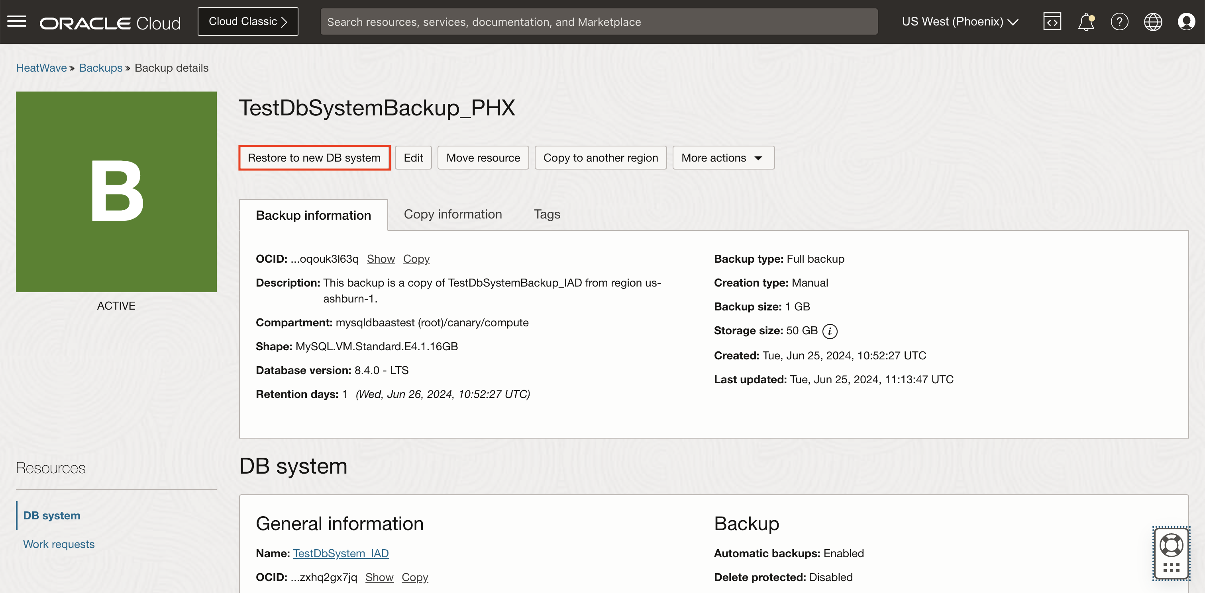The height and width of the screenshot is (593, 1205).
Task: Open the support help widget
Action: [1171, 553]
